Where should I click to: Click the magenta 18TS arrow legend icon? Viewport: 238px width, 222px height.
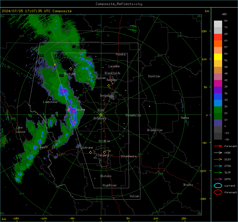(218, 179)
